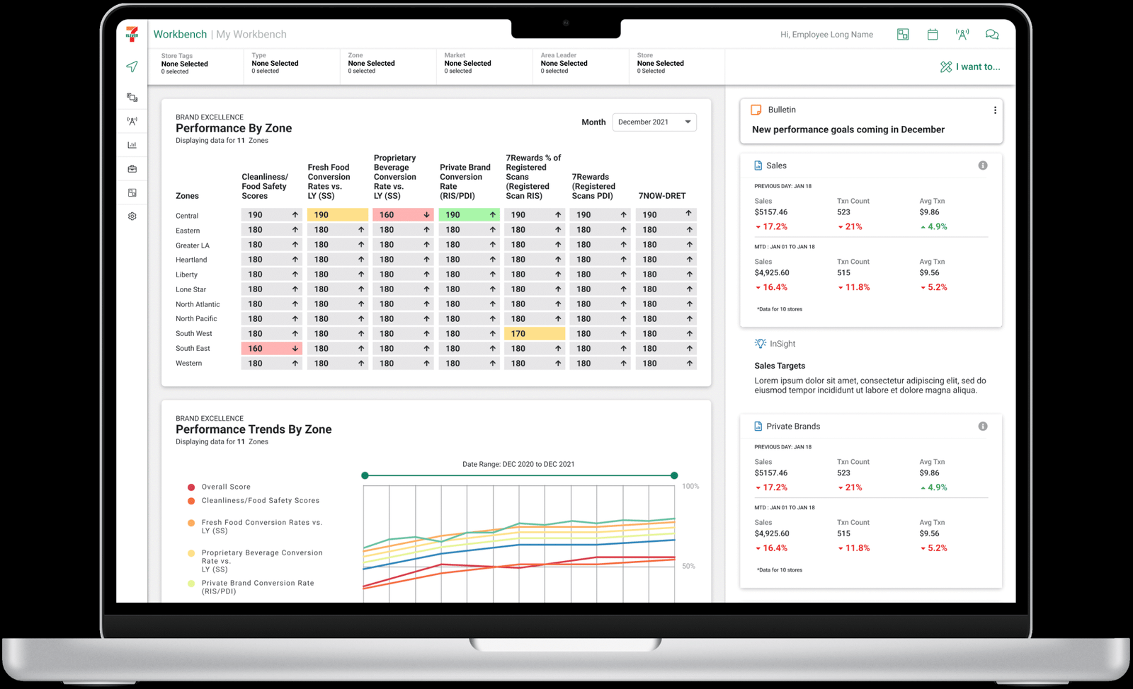Open the Month dropdown showing December 2021
This screenshot has width=1133, height=689.
pyautogui.click(x=654, y=122)
